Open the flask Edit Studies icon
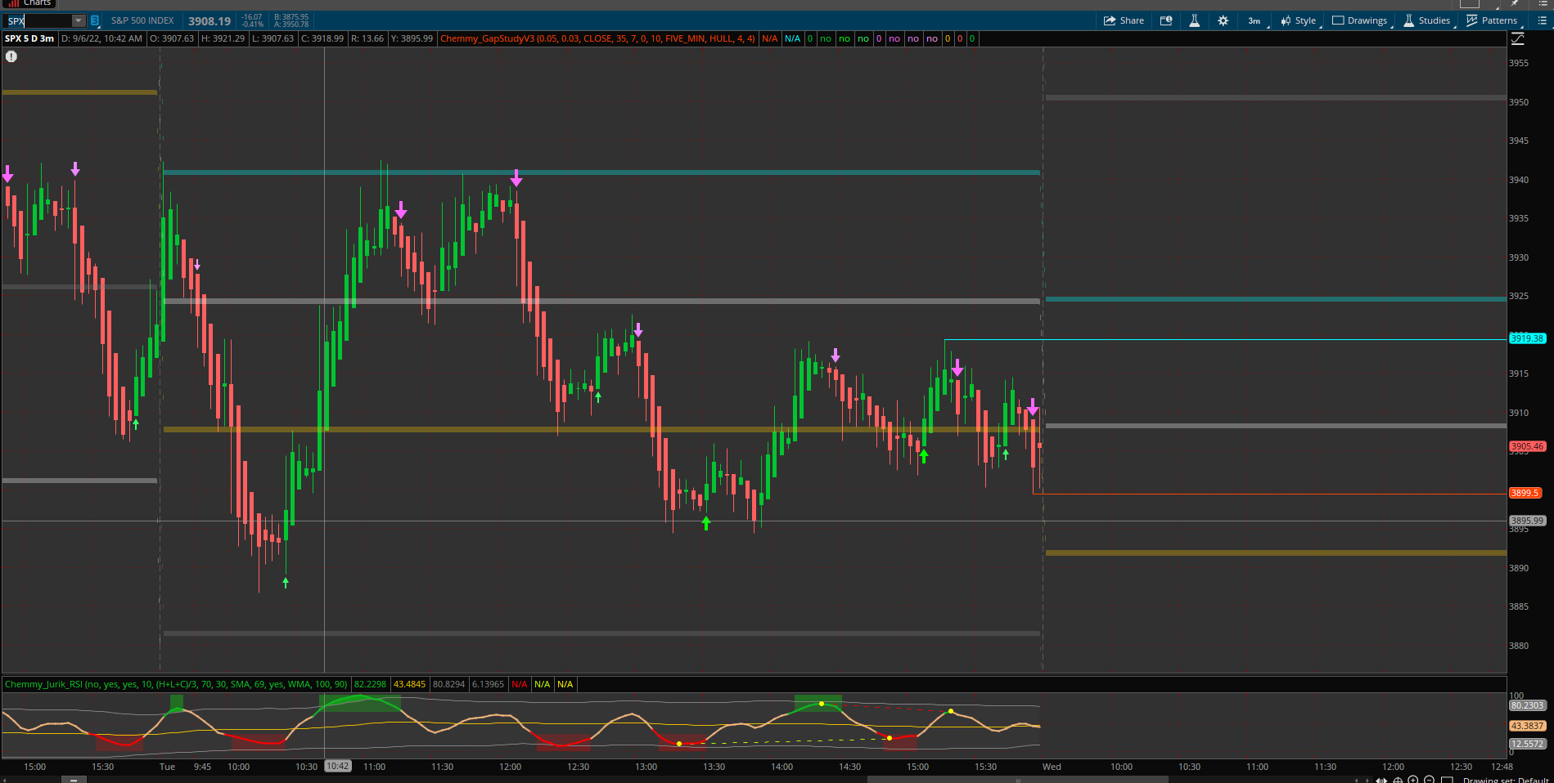 (x=1194, y=20)
